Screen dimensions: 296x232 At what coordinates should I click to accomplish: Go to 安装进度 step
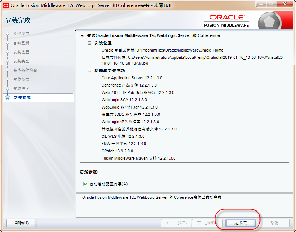(21, 88)
